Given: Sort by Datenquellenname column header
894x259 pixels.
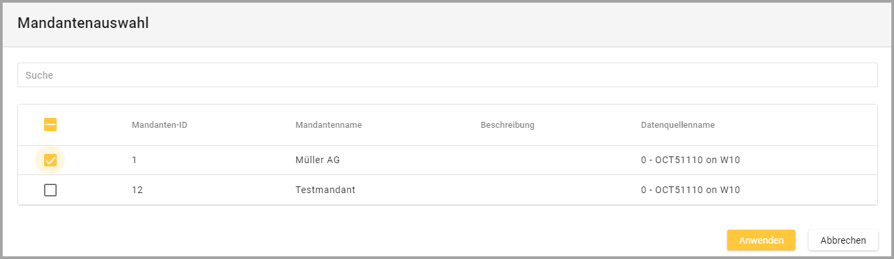Looking at the screenshot, I should (678, 125).
